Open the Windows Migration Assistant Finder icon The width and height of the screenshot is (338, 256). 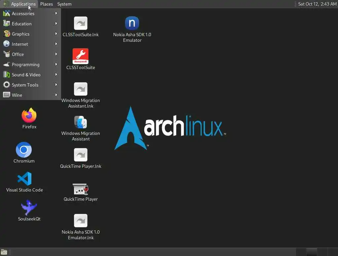click(81, 122)
